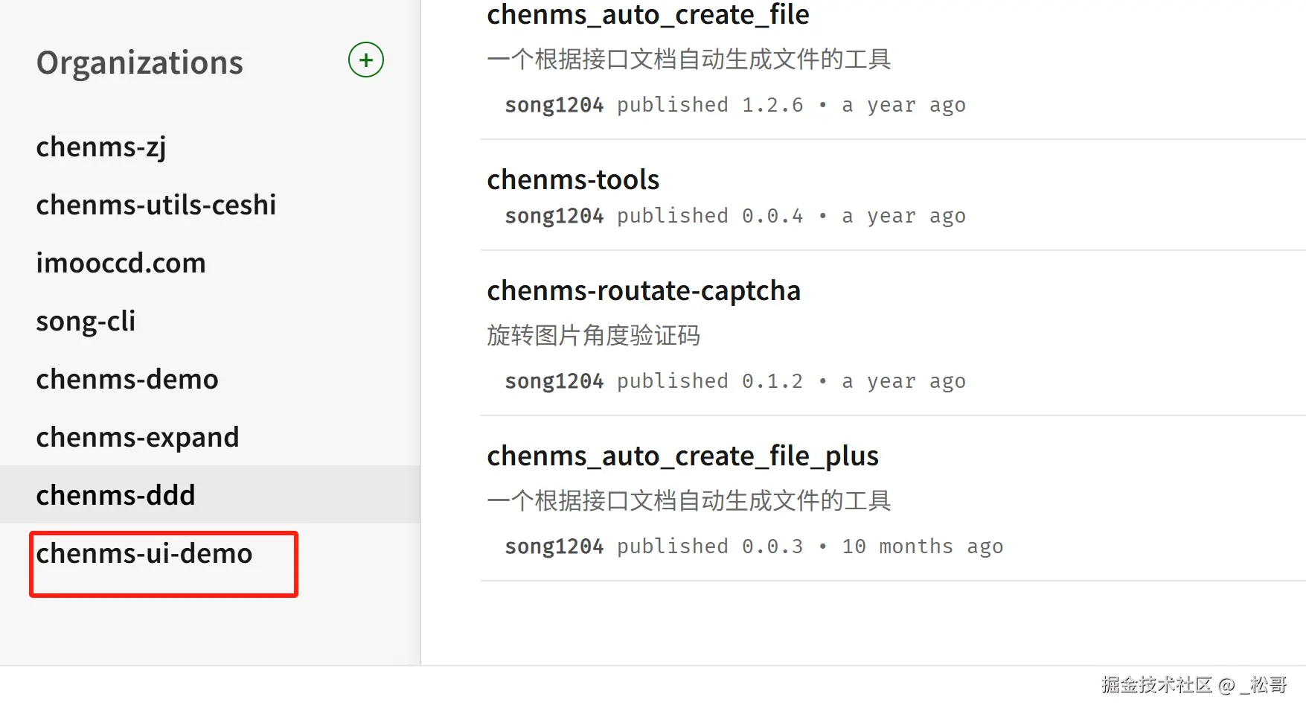The width and height of the screenshot is (1306, 714).
Task: Open the chenms-ui-demo organization
Action: click(144, 554)
